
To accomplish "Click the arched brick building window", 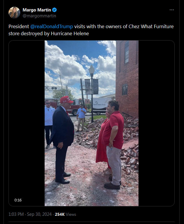I will pos(126,52).
